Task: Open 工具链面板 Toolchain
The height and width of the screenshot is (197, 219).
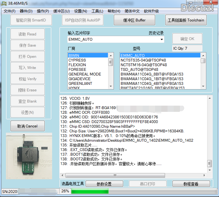Action: tap(186, 20)
